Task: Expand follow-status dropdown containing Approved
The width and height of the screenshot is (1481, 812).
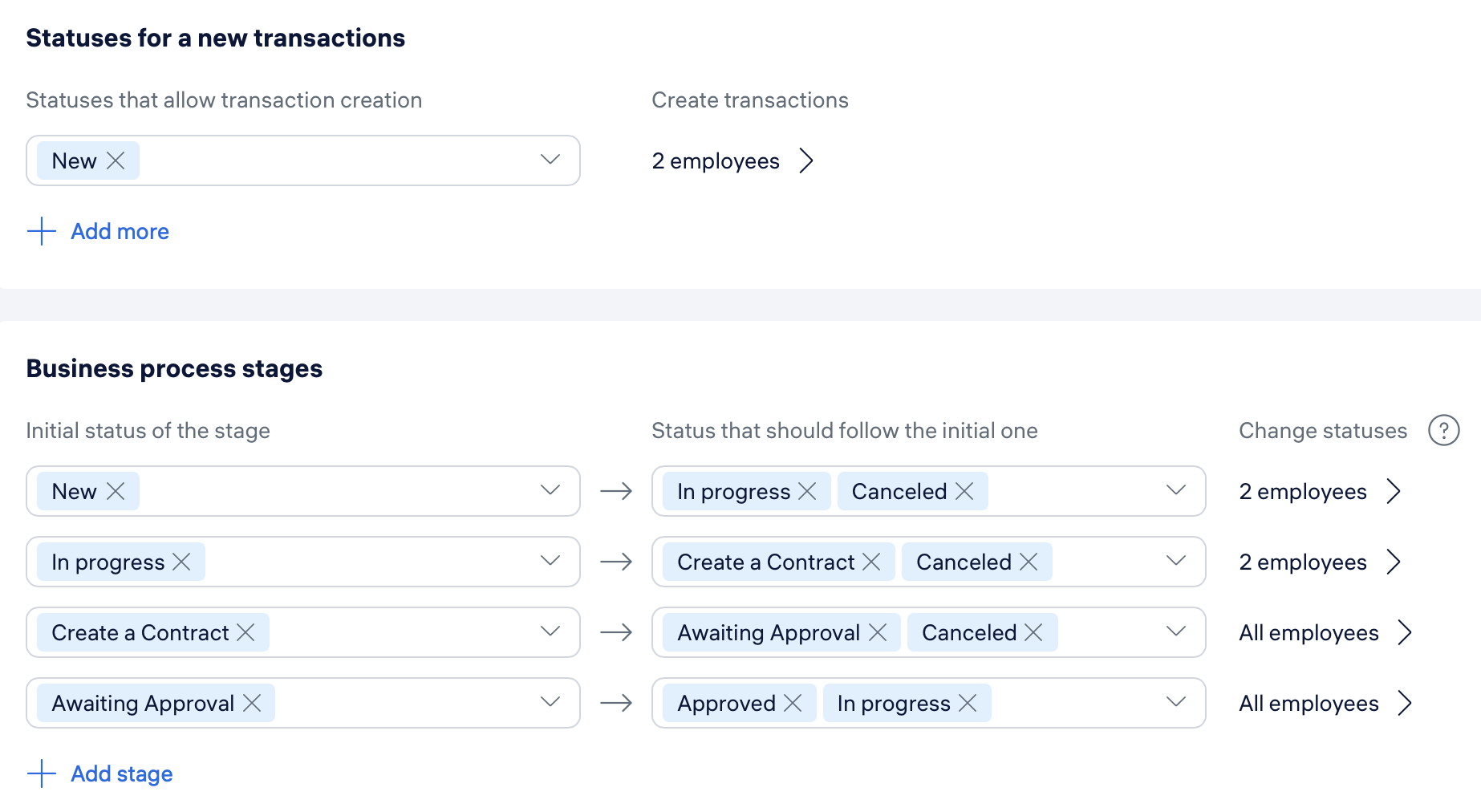Action: (1175, 702)
